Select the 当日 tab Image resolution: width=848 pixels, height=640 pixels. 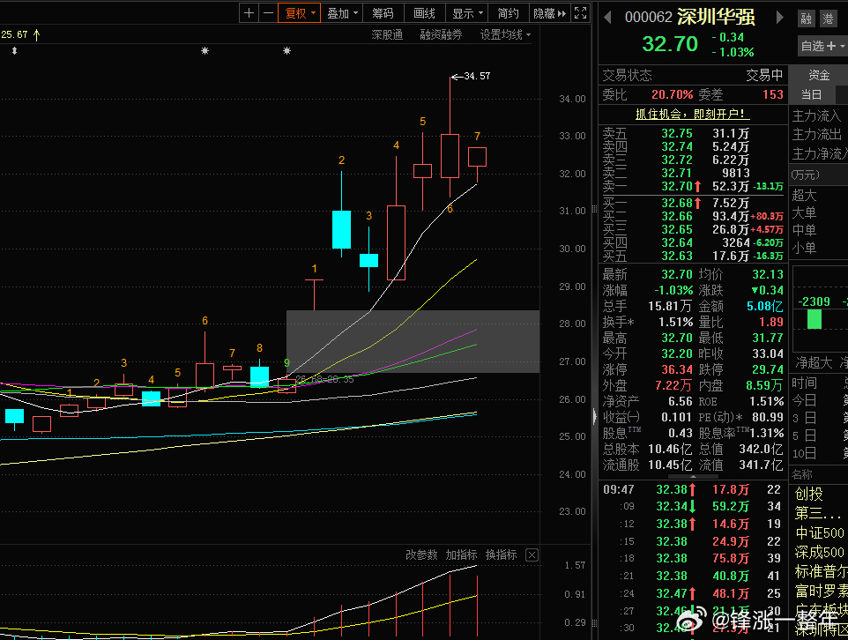811,94
